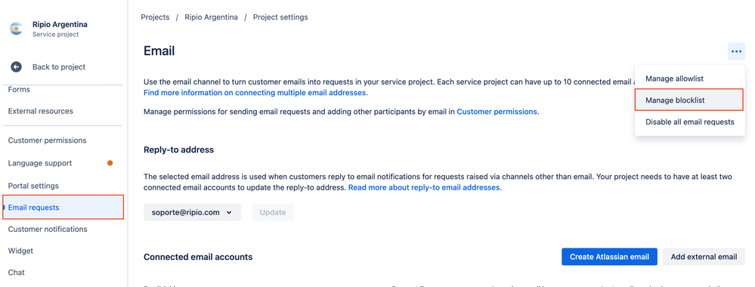Open Read more about reply-to email addresses
This screenshot has height=287, width=755.
tap(425, 188)
